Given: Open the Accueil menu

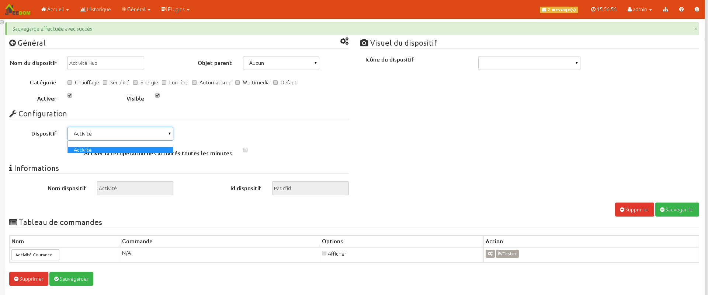Looking at the screenshot, I should [x=55, y=9].
